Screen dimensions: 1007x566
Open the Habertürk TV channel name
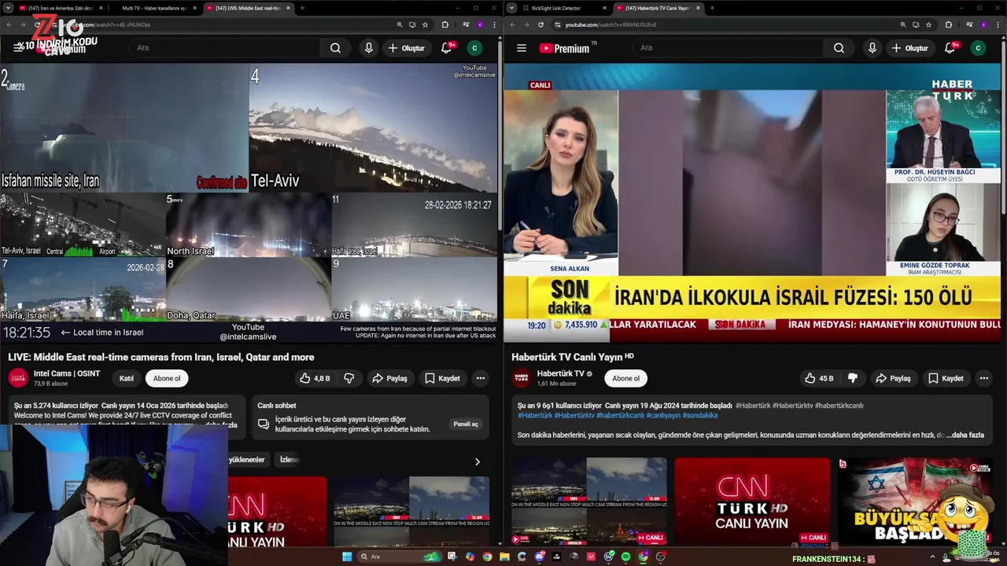click(561, 373)
